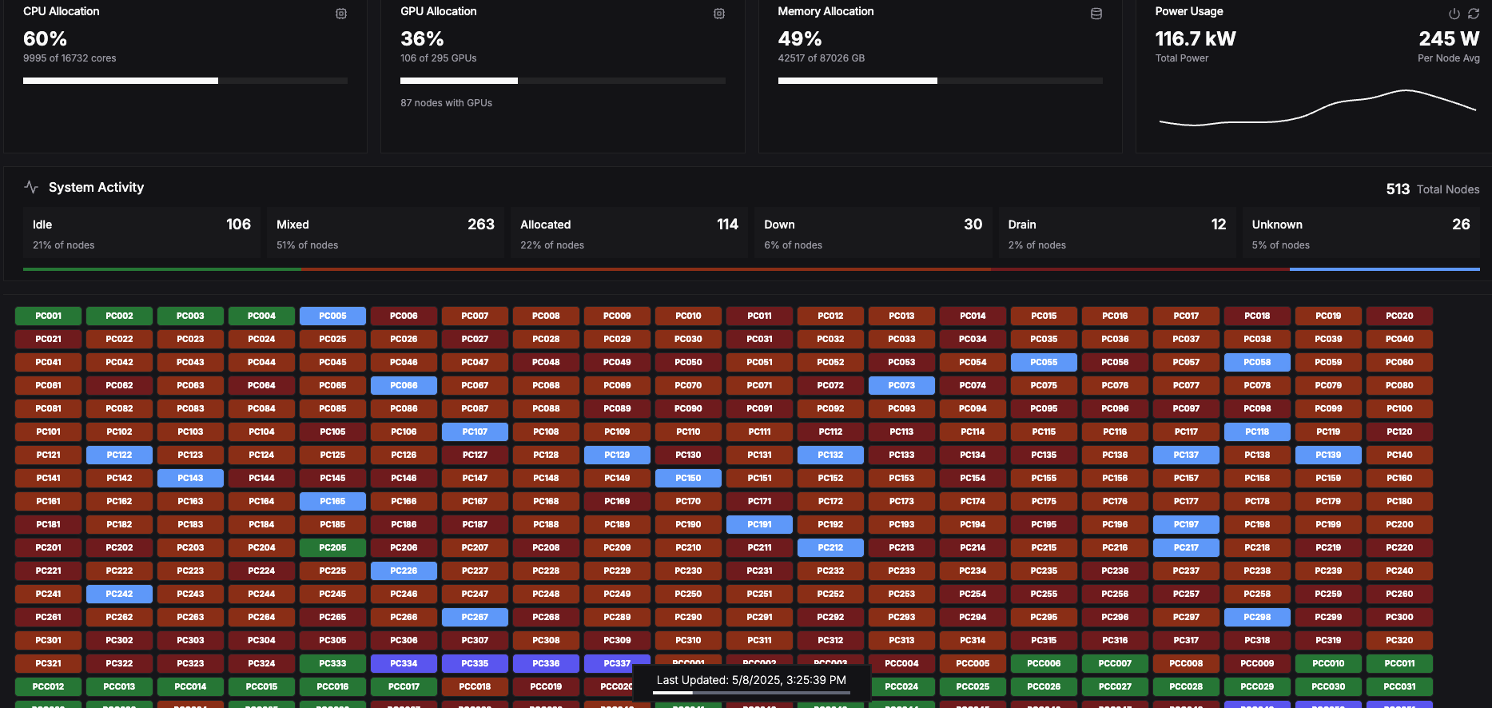Click the CPU chip icon in CPU Allocation

click(x=341, y=14)
